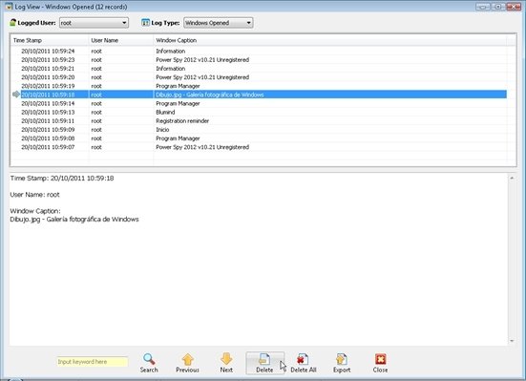The height and width of the screenshot is (381, 526).
Task: Minimize the Log View window
Action: coord(483,7)
